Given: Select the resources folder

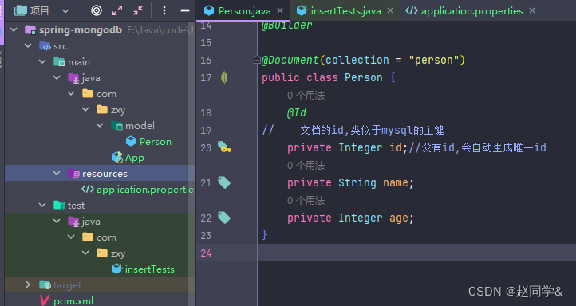Looking at the screenshot, I should 105,174.
